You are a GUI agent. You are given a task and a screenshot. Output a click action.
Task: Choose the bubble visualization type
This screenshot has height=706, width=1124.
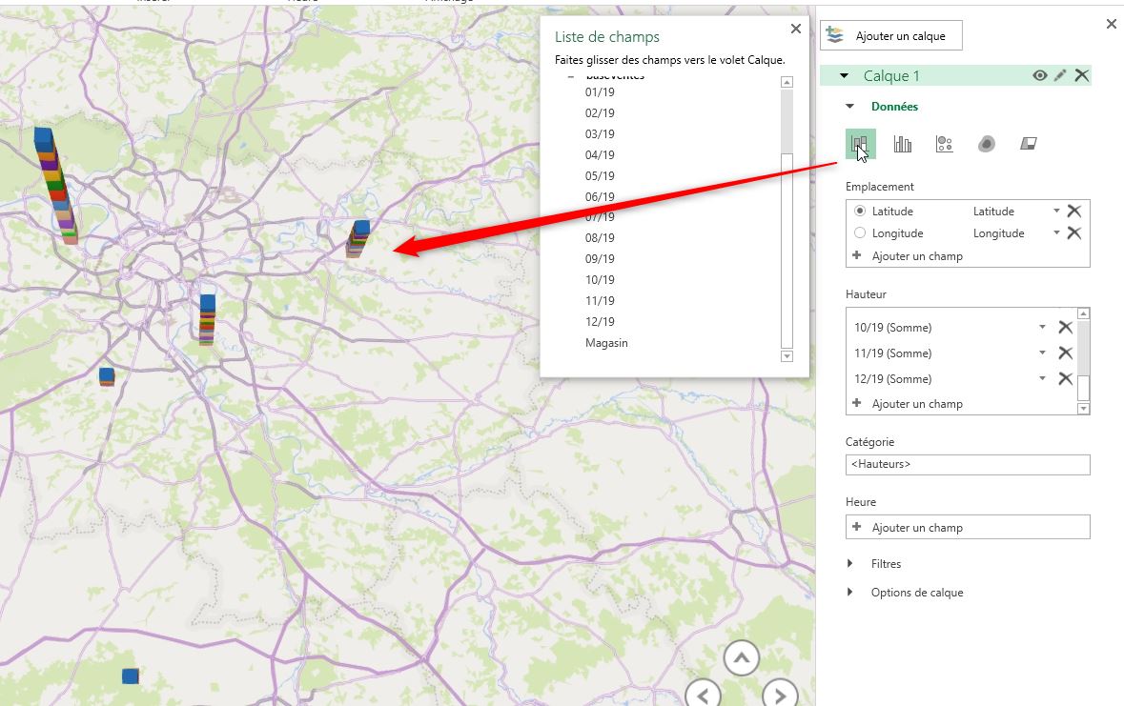click(x=943, y=144)
